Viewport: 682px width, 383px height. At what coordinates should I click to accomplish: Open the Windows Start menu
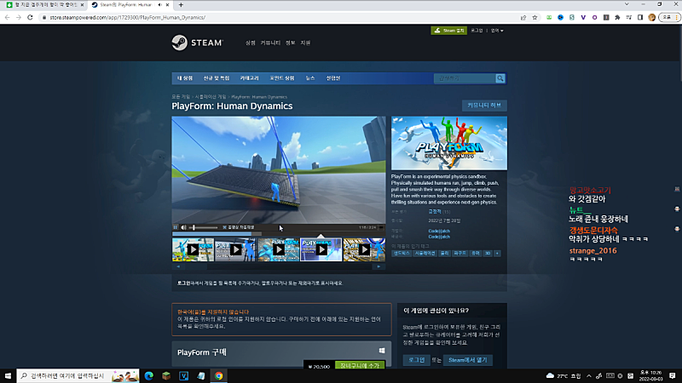tap(8, 375)
